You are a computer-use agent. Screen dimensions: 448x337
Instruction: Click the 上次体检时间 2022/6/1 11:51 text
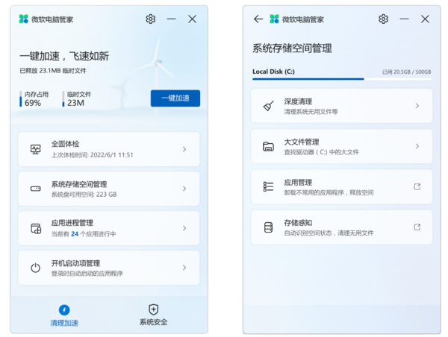pos(93,155)
